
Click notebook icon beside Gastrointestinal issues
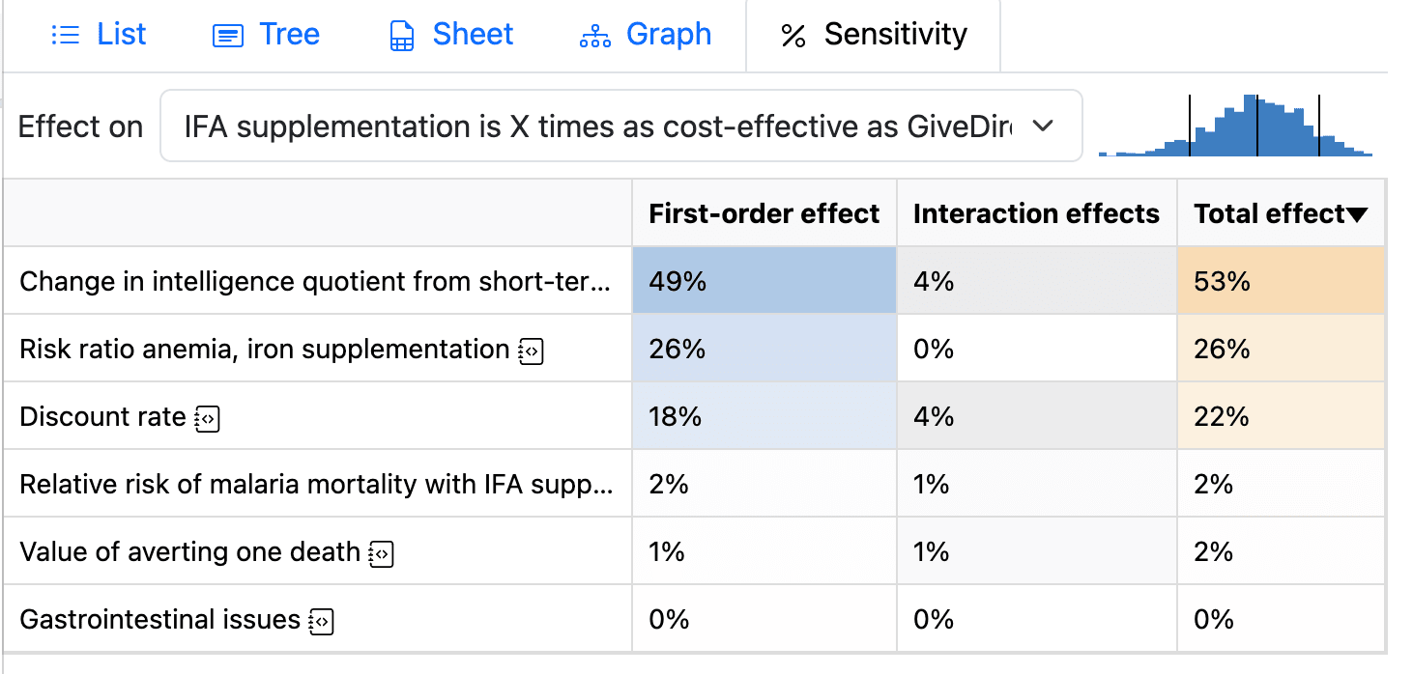coord(322,621)
